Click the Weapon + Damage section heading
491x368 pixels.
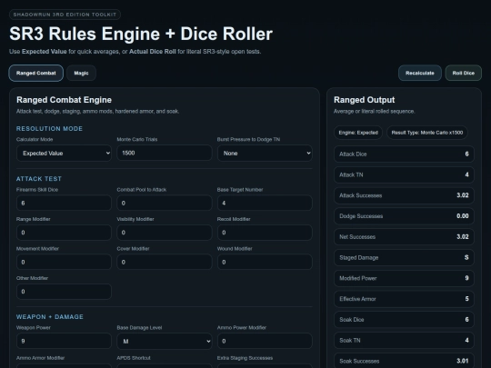pos(50,317)
